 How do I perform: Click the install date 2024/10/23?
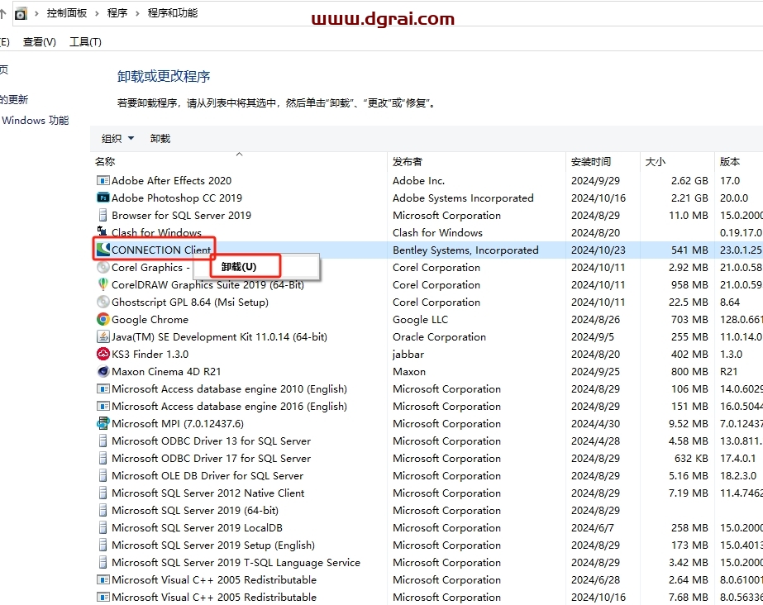pos(598,250)
